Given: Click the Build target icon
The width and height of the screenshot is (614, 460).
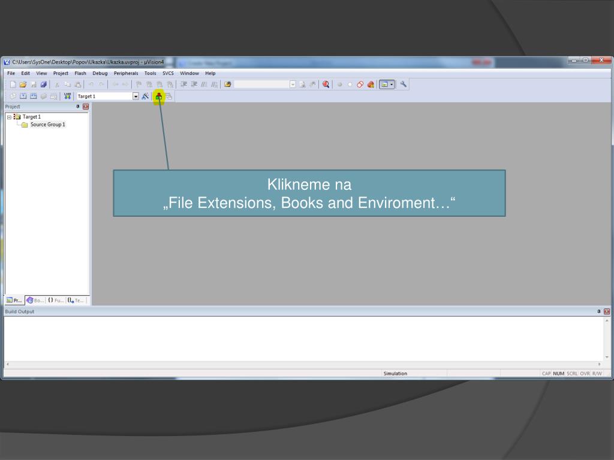Looking at the screenshot, I should point(23,96).
